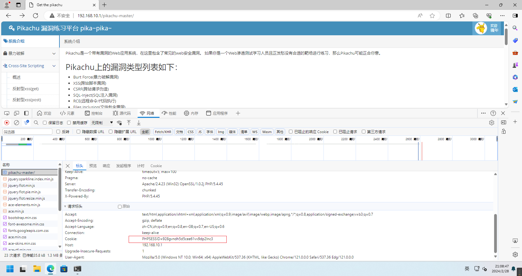The image size is (522, 276).
Task: Filter requests by Fetch/XHR
Action: 163,132
